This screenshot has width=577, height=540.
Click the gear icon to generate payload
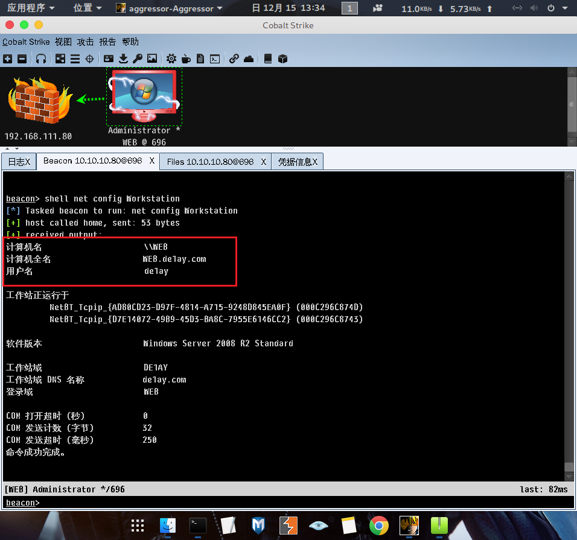pyautogui.click(x=171, y=59)
